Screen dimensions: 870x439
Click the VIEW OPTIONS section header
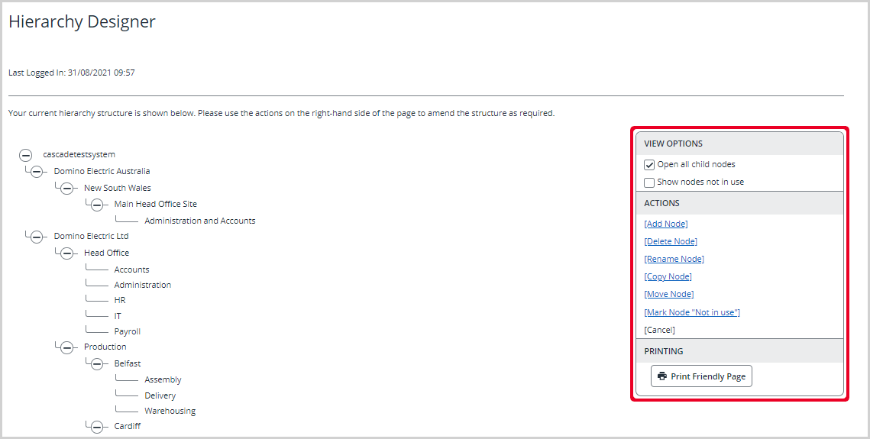tap(739, 144)
